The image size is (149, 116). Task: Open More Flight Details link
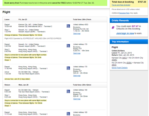pos(119,68)
